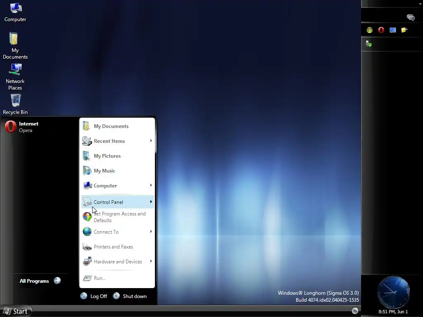Select My Documents menu entry text
This screenshot has height=317, width=423.
point(111,126)
